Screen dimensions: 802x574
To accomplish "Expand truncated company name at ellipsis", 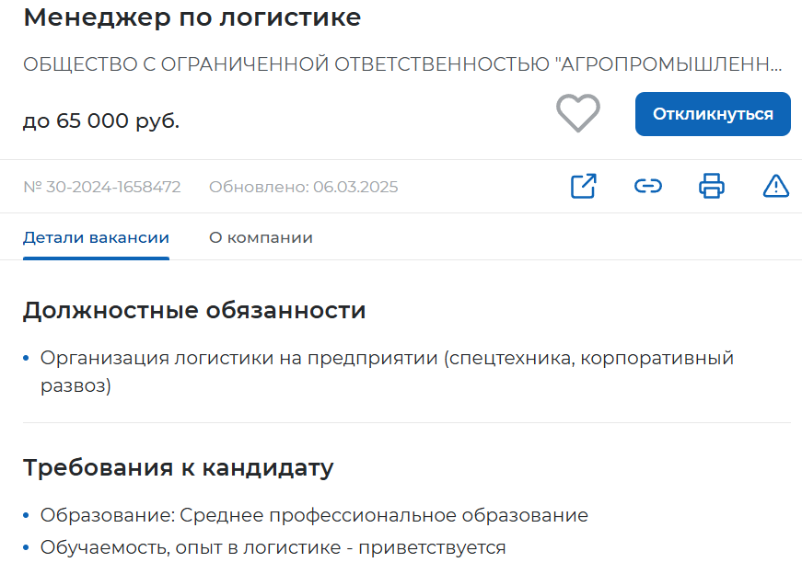I will click(775, 65).
